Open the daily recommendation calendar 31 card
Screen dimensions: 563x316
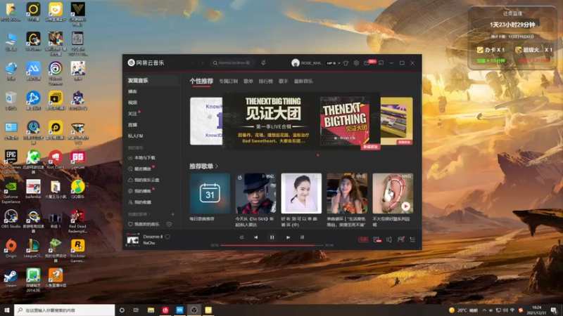coord(210,194)
